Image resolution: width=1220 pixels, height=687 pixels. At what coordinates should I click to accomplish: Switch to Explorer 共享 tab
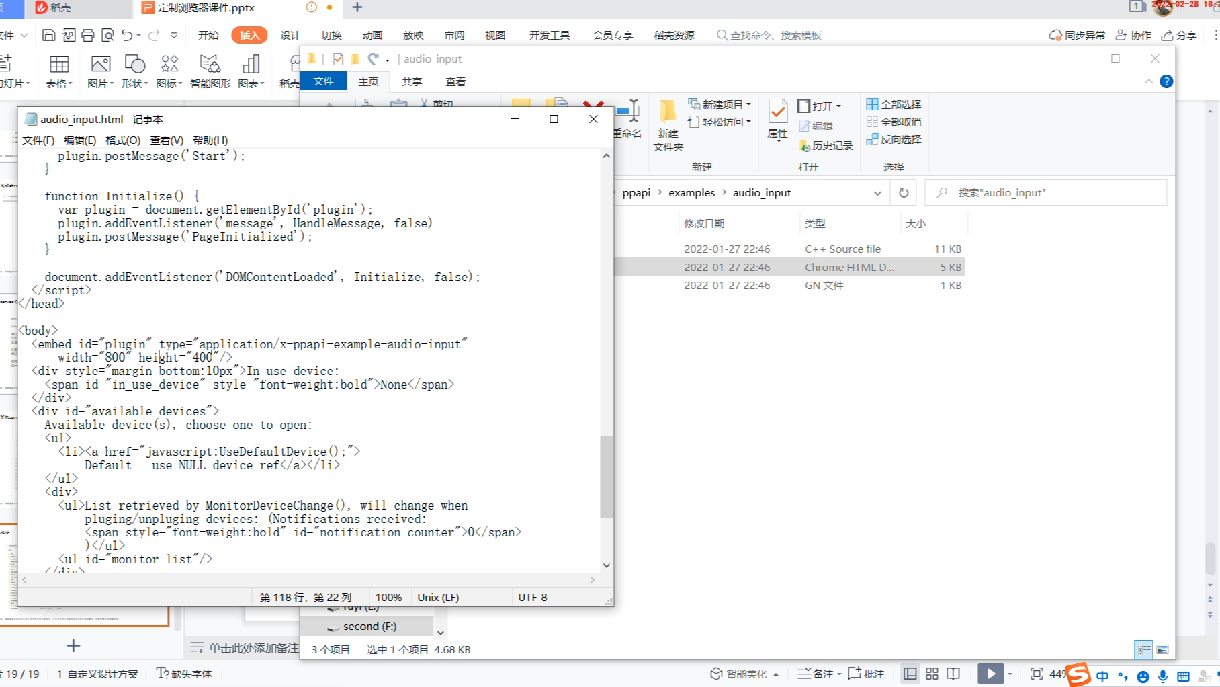coord(412,81)
